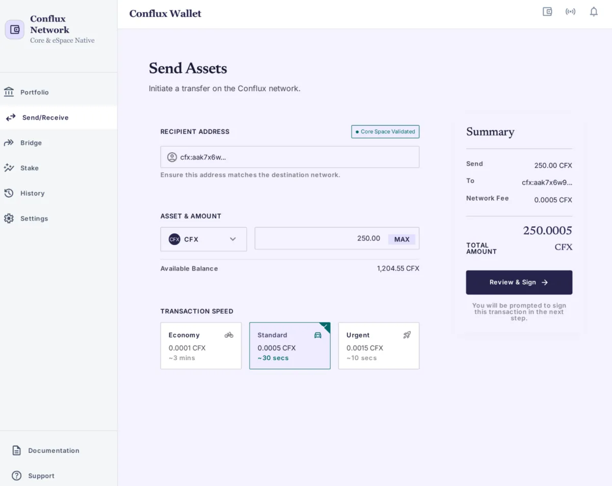Click the Conflux Wallet header title
Screen dimensions: 612x486
tap(165, 14)
